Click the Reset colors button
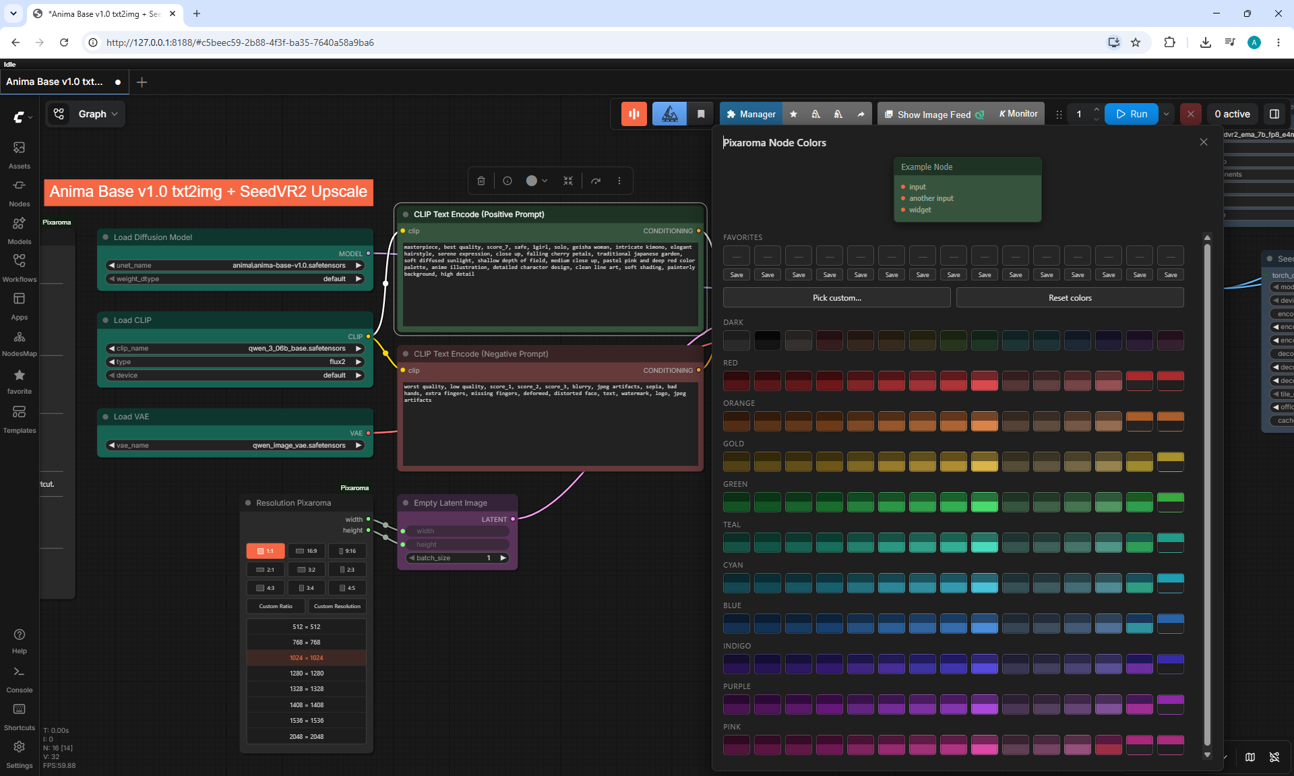 [x=1070, y=297]
